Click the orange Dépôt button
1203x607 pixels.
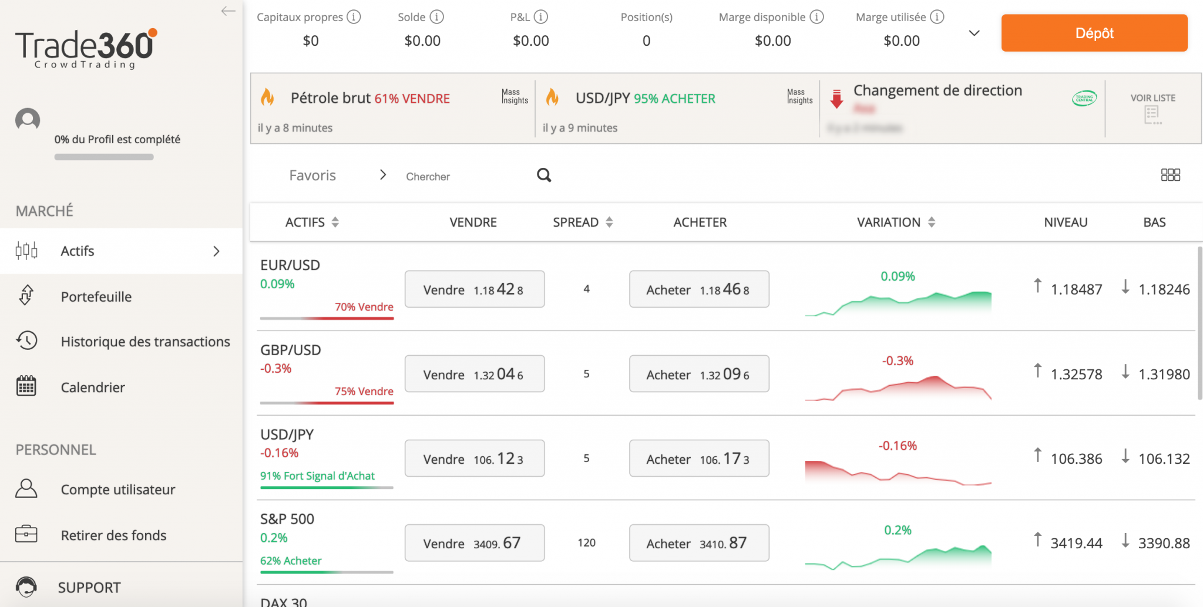[1094, 33]
